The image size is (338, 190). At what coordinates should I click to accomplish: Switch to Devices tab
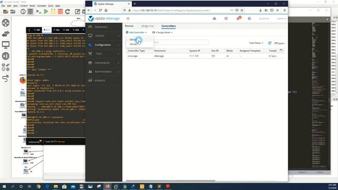[129, 26]
